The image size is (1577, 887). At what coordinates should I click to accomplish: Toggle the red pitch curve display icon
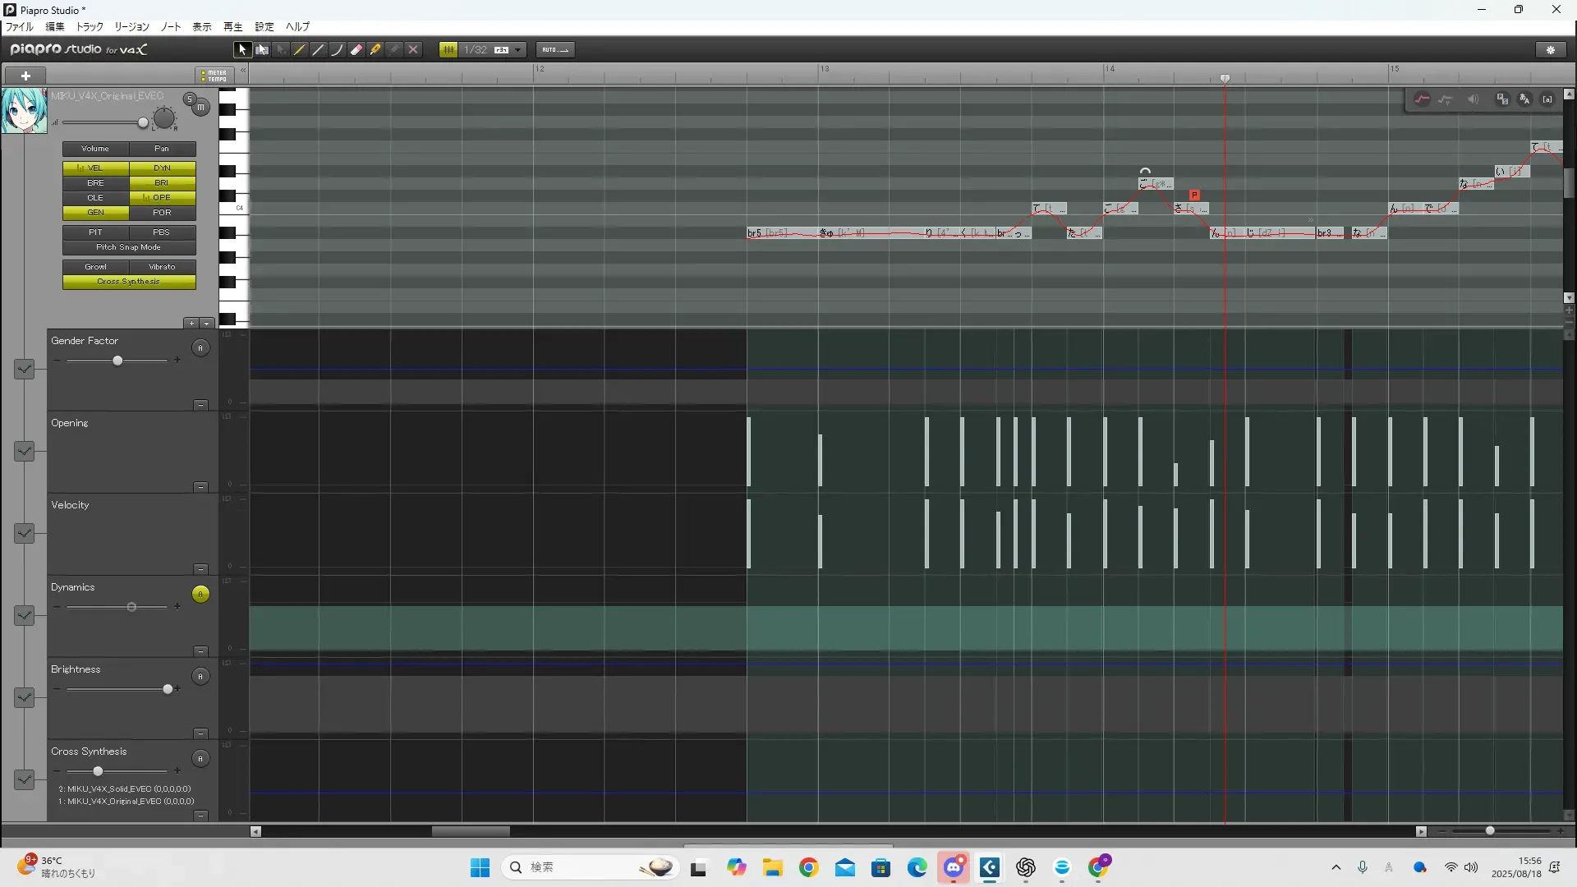point(1422,99)
